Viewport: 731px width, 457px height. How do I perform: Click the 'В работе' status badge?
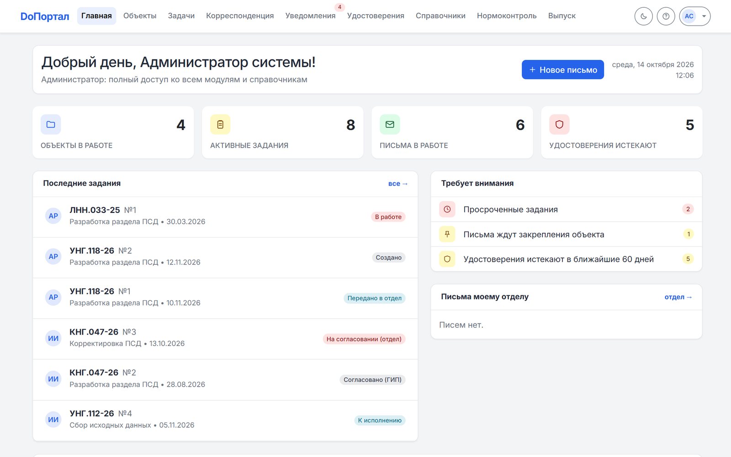(x=388, y=217)
